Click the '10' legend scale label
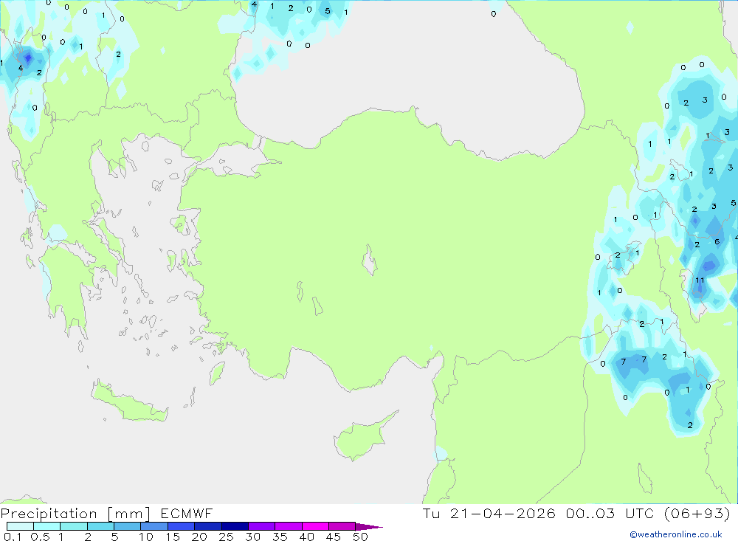The height and width of the screenshot is (541, 738). point(146,537)
